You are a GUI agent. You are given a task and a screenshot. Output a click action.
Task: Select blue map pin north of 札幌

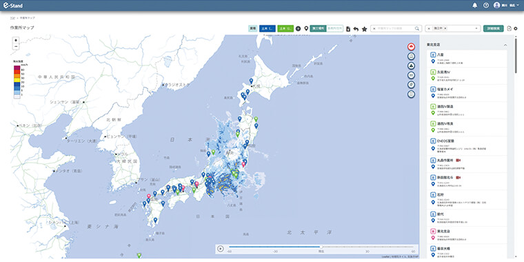[251, 81]
